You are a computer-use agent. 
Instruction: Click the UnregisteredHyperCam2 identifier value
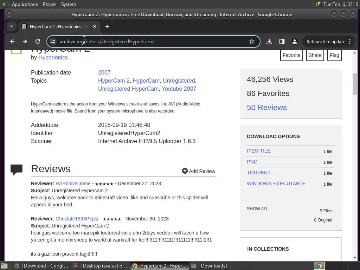coord(129,133)
